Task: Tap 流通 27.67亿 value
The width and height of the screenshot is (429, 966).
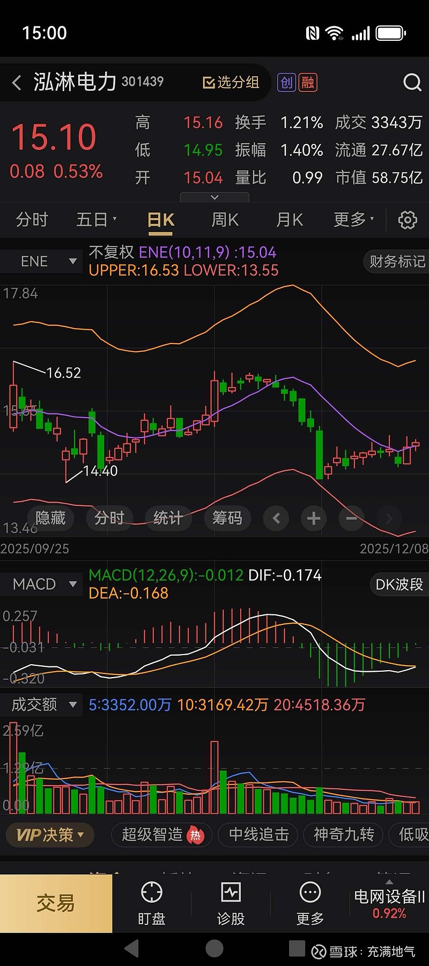Action: click(x=379, y=150)
